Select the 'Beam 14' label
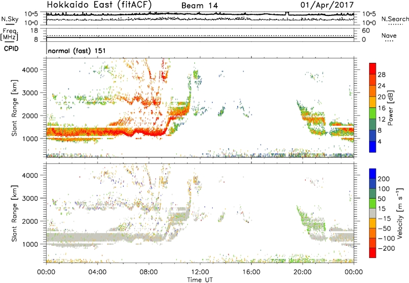 [x=199, y=6]
